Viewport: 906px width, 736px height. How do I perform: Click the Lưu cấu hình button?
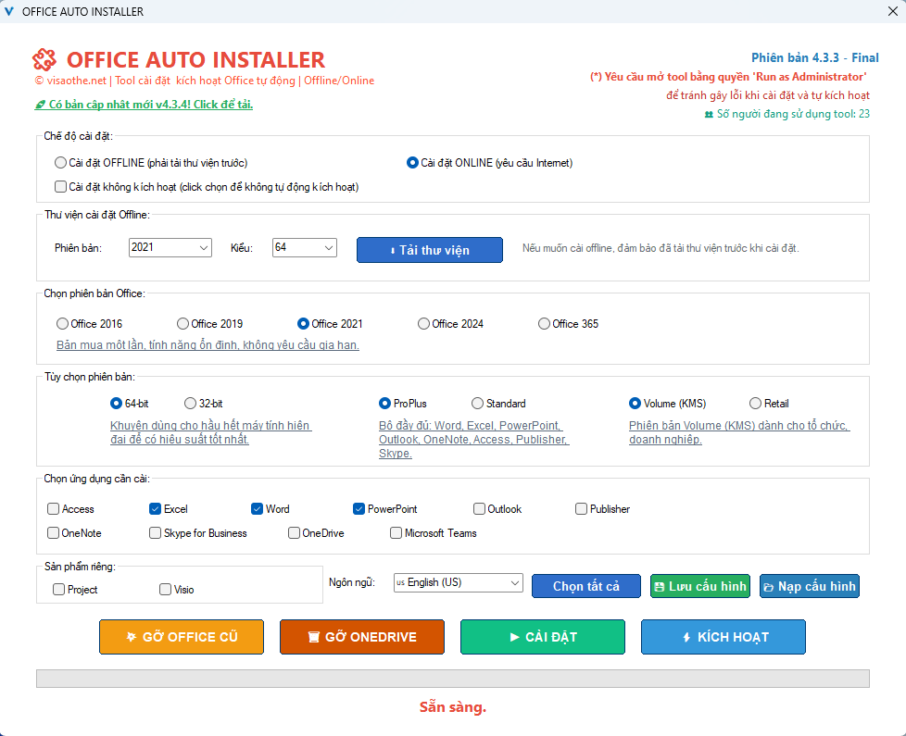(700, 586)
